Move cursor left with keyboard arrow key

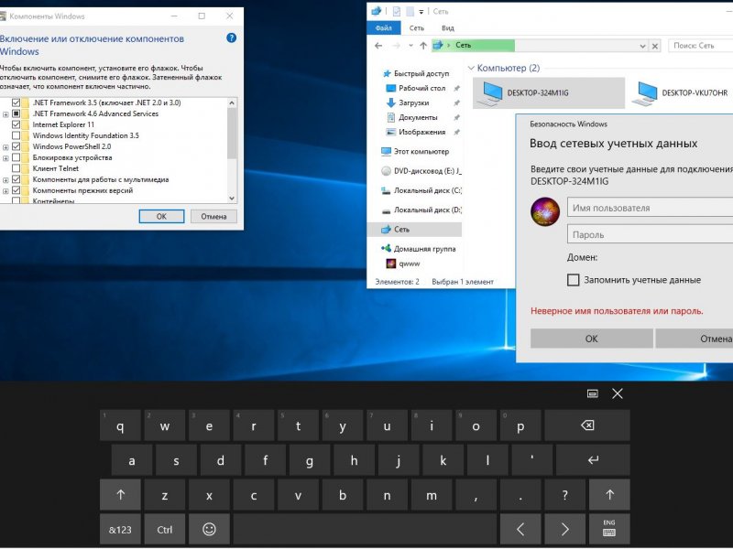pos(520,530)
